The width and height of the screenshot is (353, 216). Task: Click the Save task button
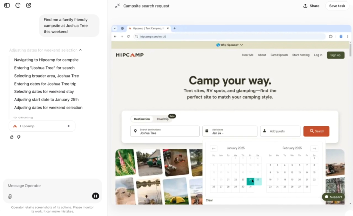[x=337, y=6]
